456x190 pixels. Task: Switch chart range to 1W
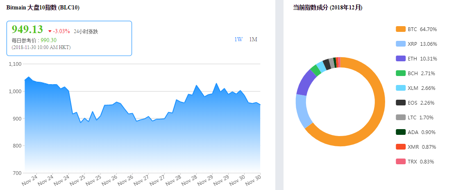238,39
